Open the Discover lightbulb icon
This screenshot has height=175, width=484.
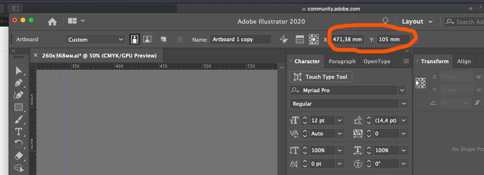pyautogui.click(x=385, y=21)
